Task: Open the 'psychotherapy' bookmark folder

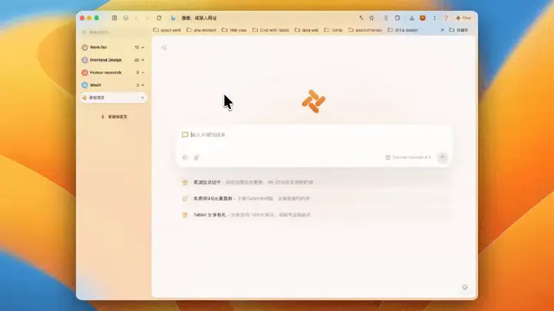Action: pyautogui.click(x=365, y=30)
